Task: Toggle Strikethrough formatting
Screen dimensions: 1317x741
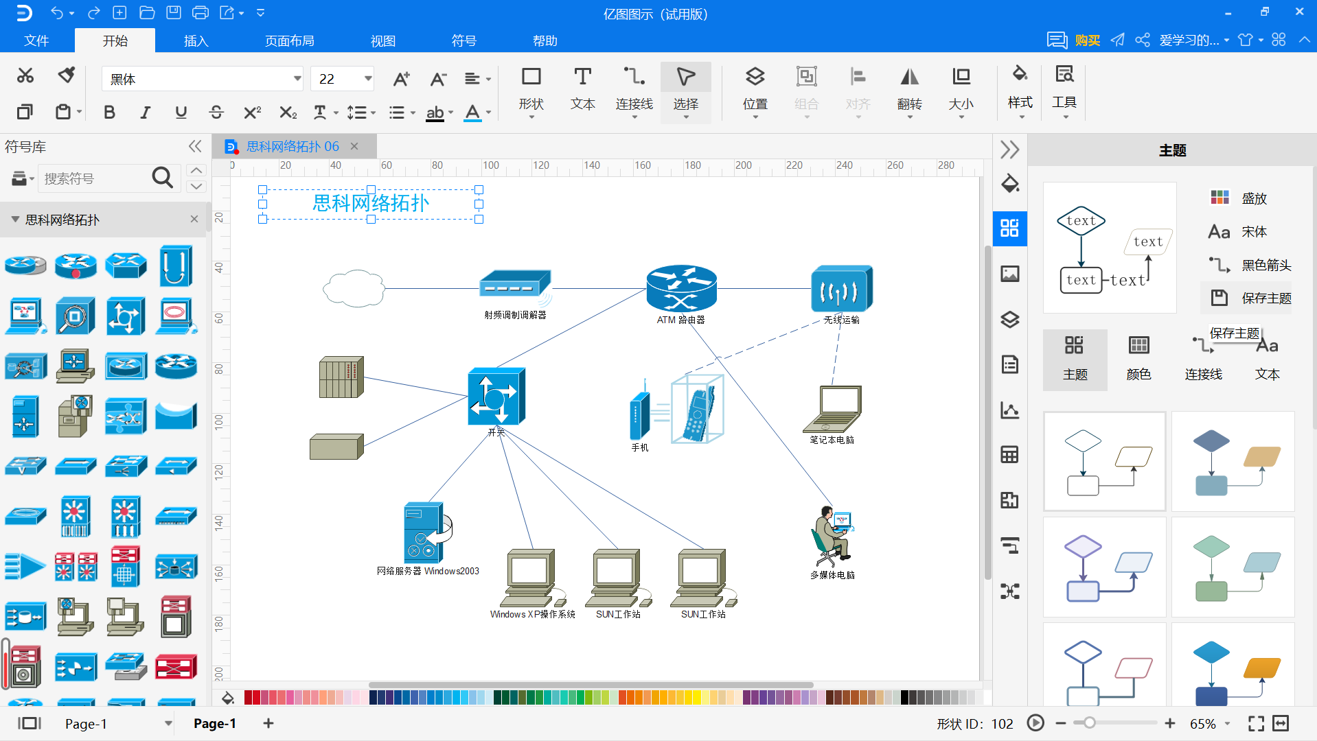Action: pyautogui.click(x=216, y=112)
